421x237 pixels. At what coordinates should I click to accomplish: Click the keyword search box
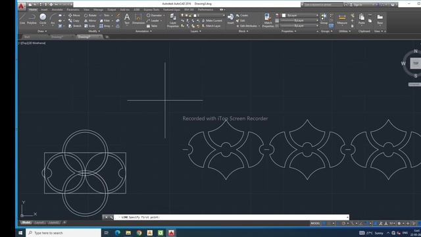[323, 5]
